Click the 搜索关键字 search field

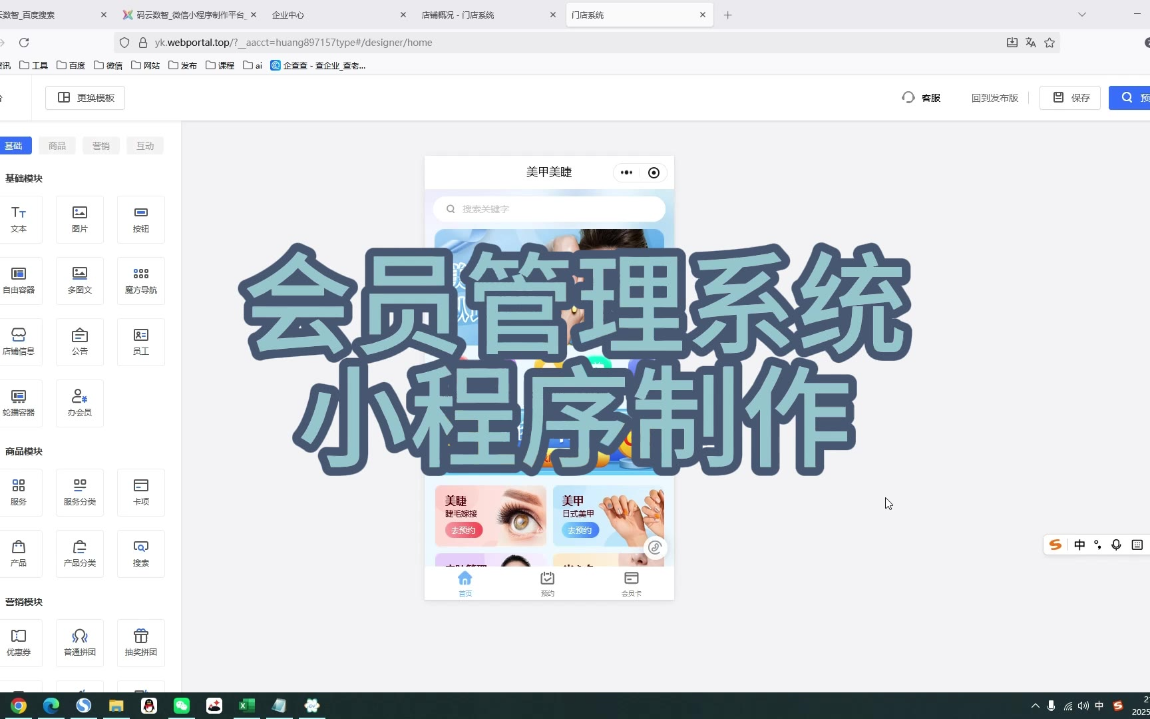(x=549, y=209)
